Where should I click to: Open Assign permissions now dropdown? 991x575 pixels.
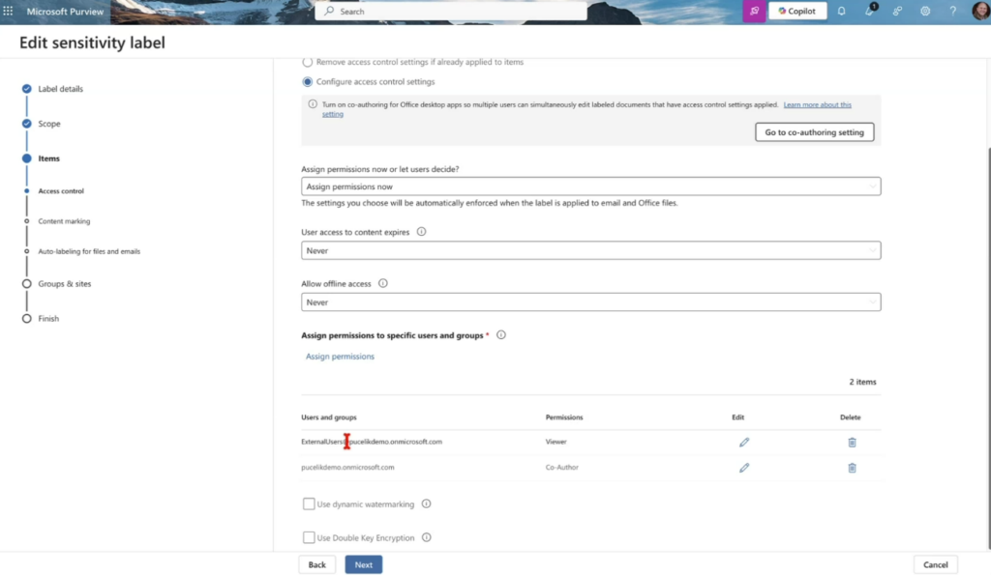coord(591,187)
